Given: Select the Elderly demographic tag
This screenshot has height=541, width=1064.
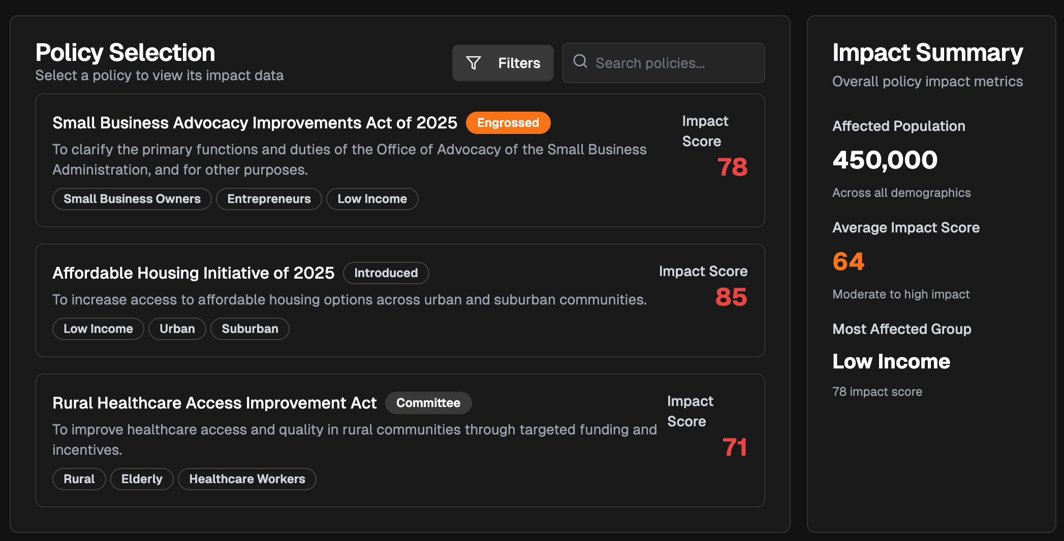Looking at the screenshot, I should click(x=142, y=479).
